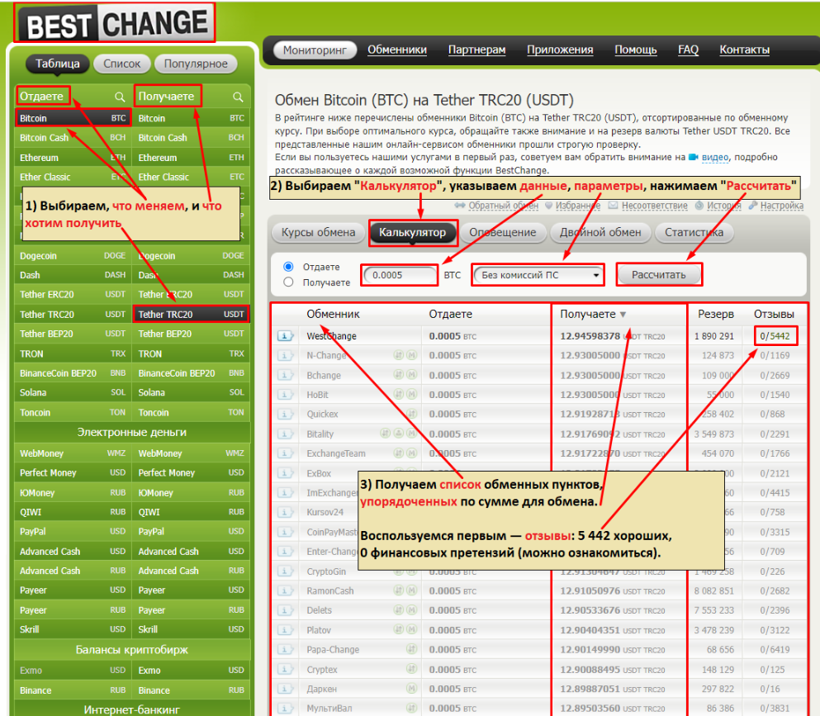
Task: Open the Приложения menu item
Action: pyautogui.click(x=560, y=50)
